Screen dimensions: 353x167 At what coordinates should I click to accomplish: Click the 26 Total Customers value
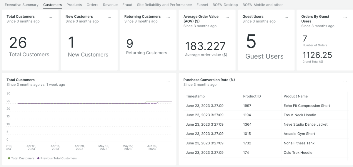[18, 43]
